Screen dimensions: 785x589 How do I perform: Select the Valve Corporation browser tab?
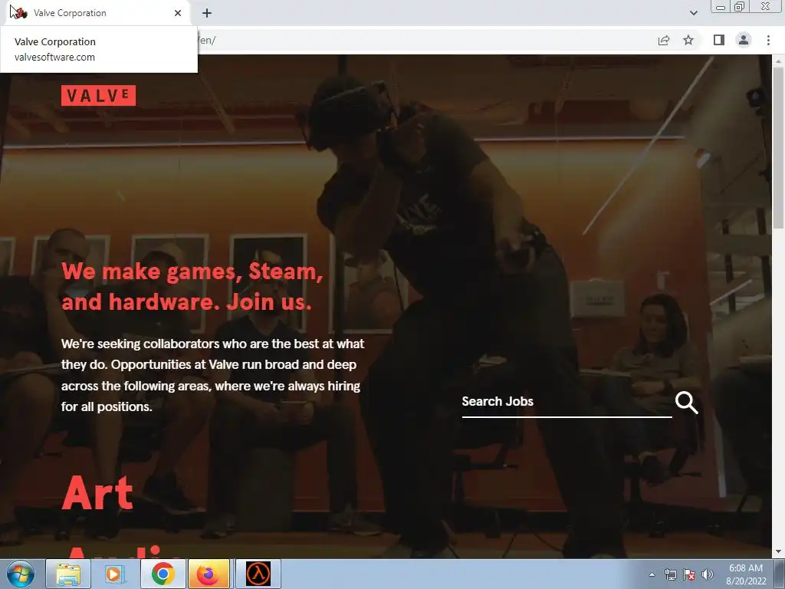[x=99, y=13]
